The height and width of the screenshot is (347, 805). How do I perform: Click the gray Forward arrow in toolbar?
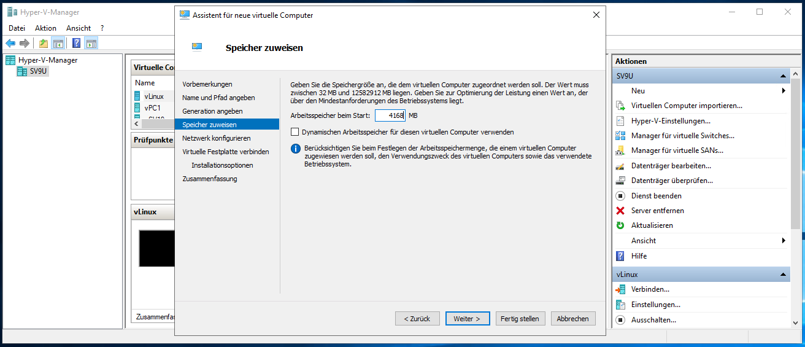25,43
